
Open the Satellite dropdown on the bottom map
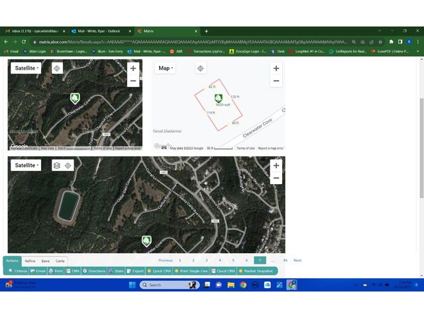(x=27, y=166)
